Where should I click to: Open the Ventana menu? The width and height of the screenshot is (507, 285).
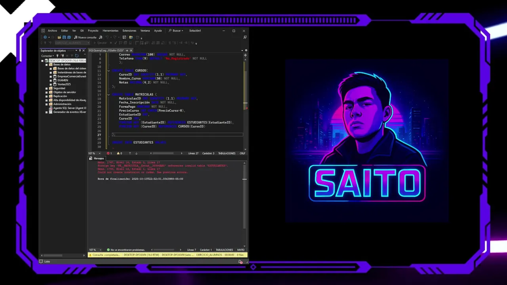click(x=145, y=30)
